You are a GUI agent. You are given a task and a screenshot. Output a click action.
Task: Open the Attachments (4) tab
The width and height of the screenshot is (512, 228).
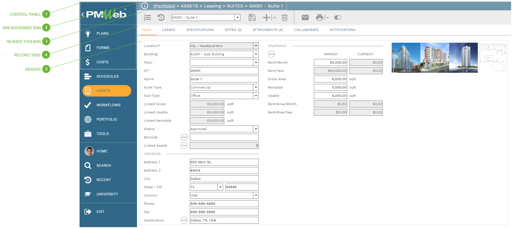(x=268, y=30)
